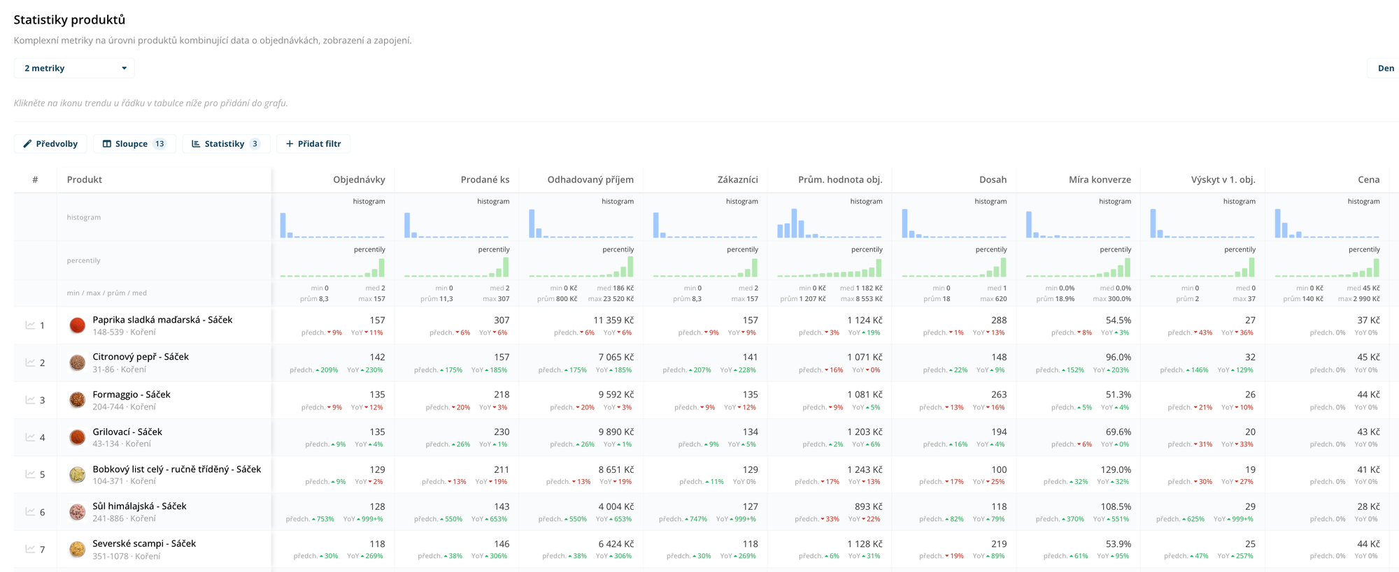
Task: Open product Severské scampi - Sáček
Action: [144, 543]
